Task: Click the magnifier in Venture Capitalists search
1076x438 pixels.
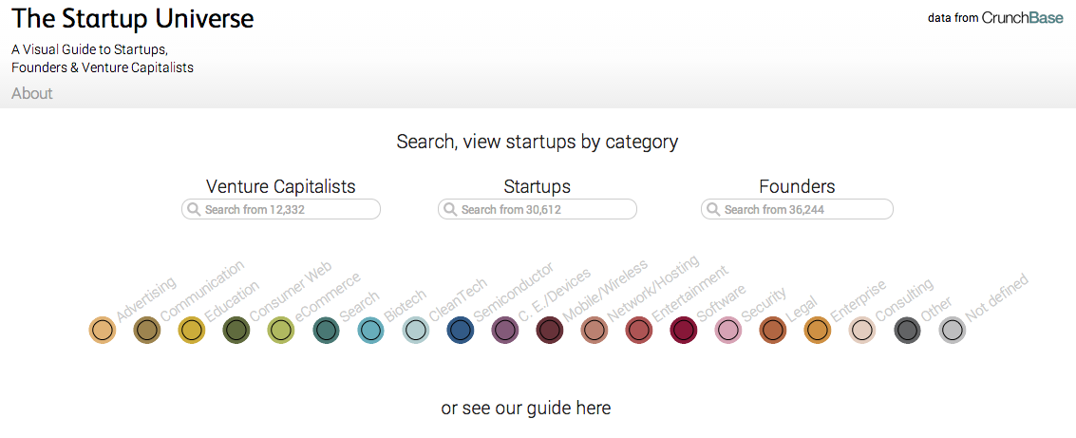Action: coord(194,210)
